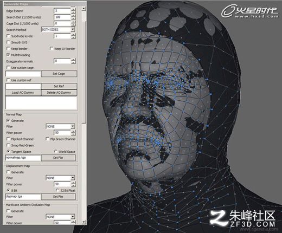282x233 pixels.
Task: Enable Subdivide levels checkbox
Action: [x=8, y=36]
